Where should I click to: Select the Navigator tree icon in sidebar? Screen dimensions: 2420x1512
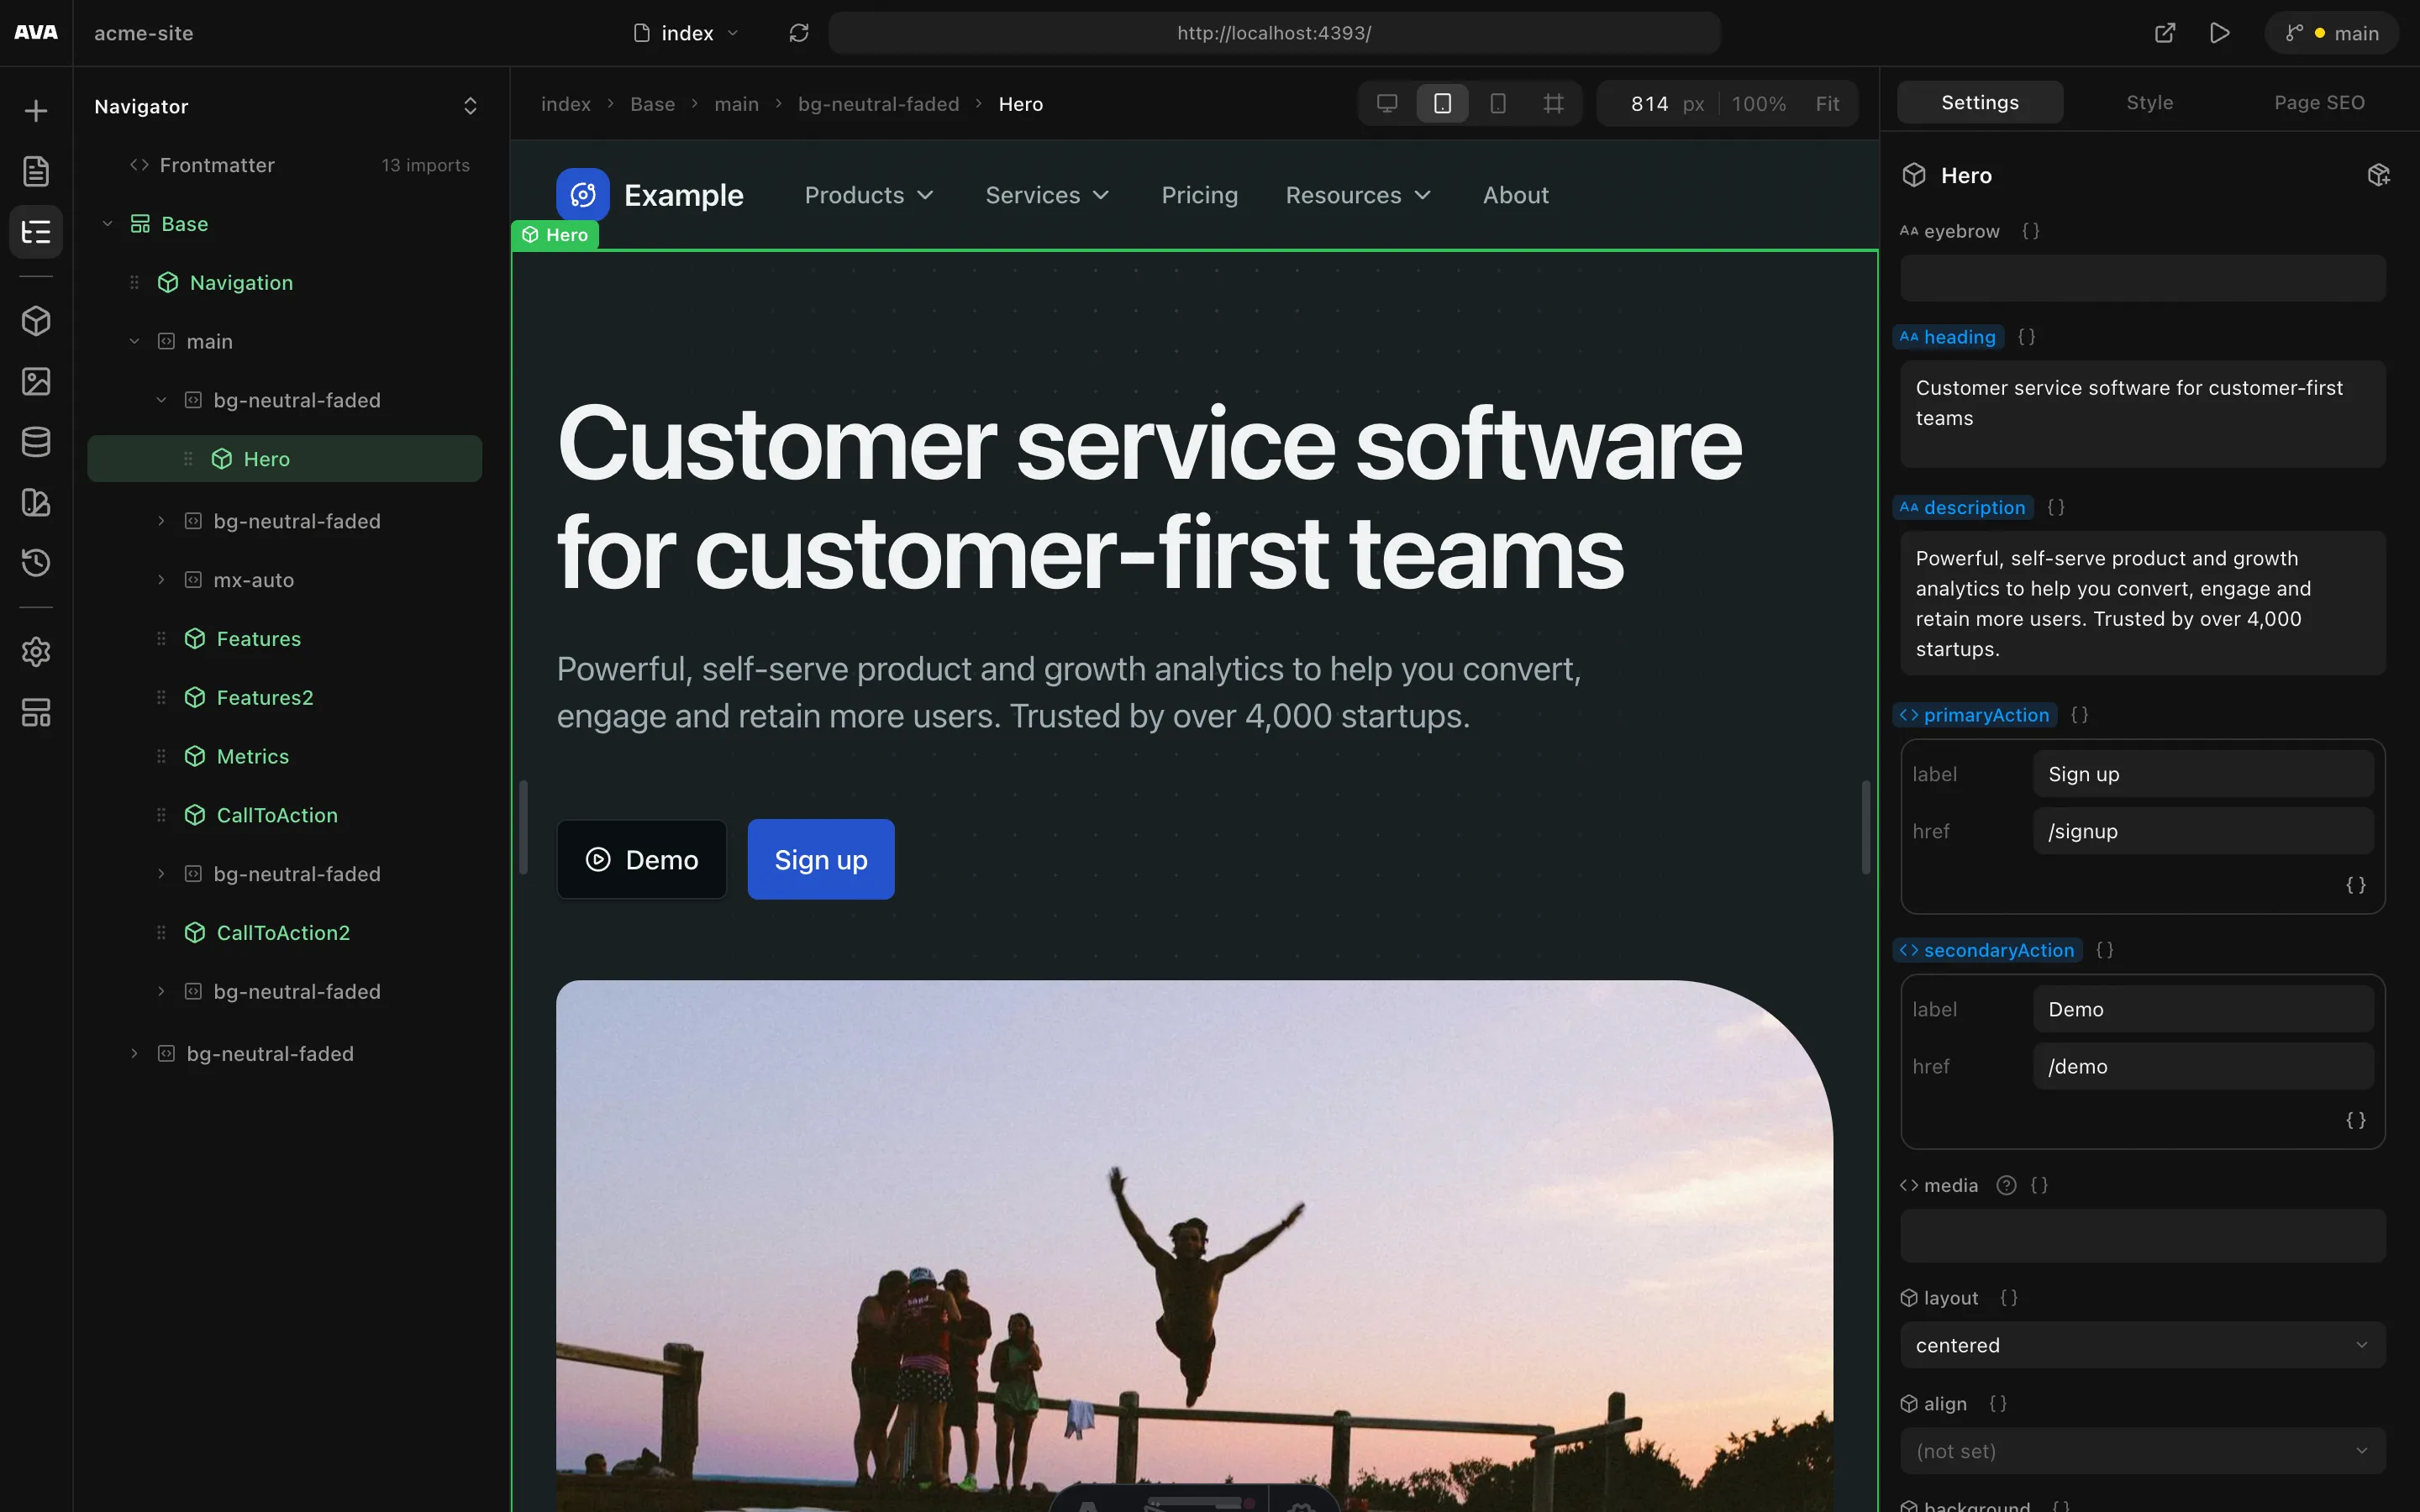click(x=36, y=232)
